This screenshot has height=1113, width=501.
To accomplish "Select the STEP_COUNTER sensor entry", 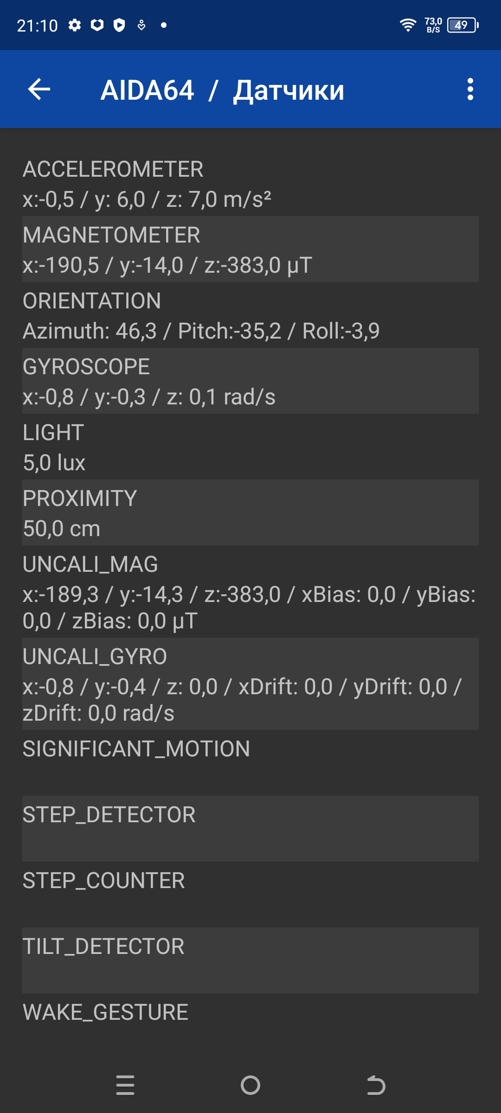I will (250, 895).
